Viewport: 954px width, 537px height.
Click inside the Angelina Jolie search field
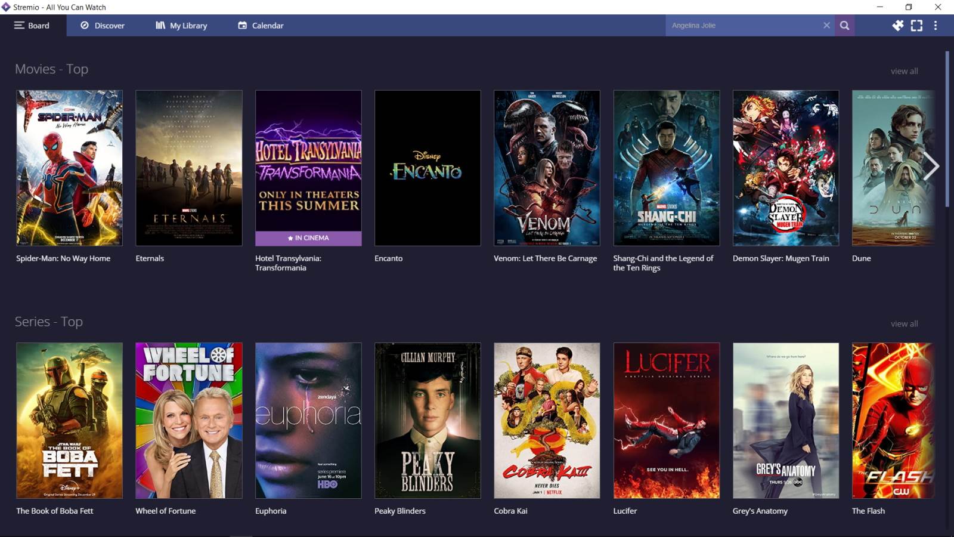(742, 26)
